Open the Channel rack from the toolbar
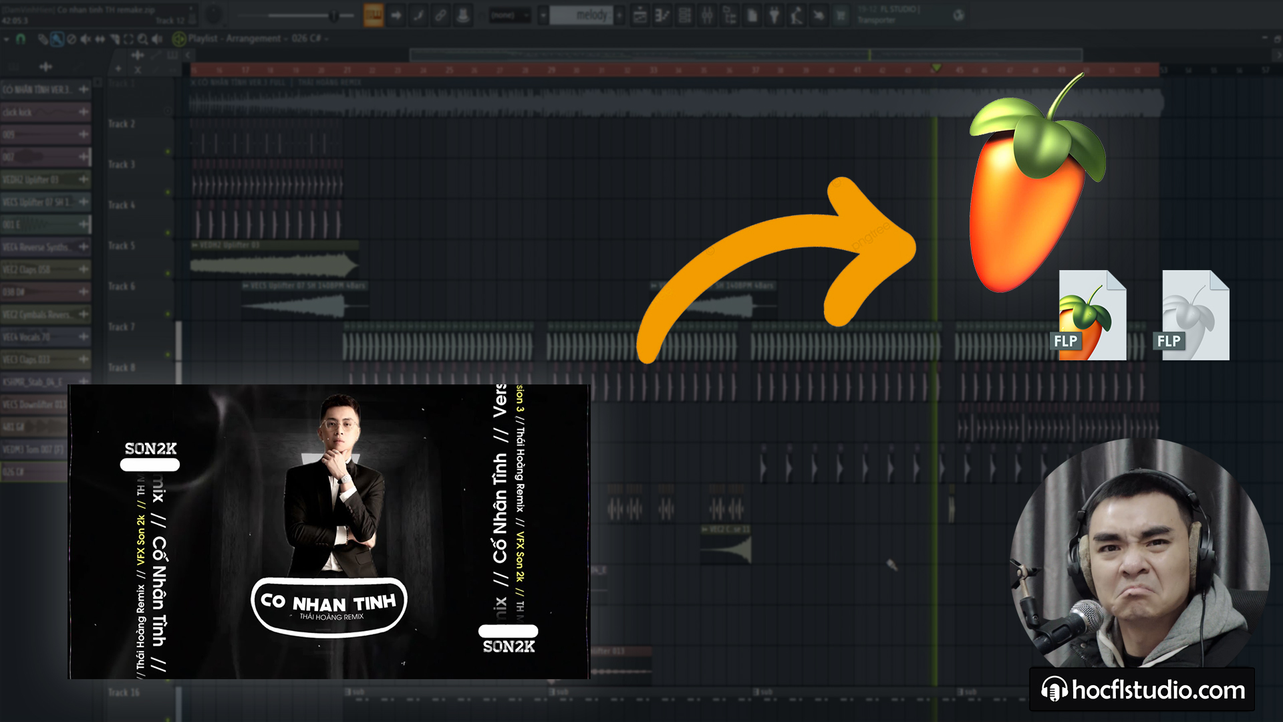 [685, 15]
